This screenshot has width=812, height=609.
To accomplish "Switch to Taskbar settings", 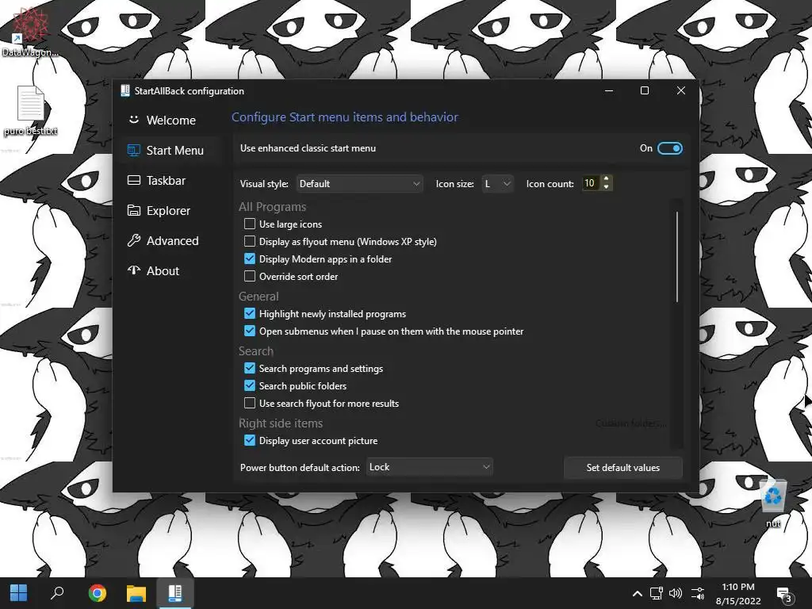I will [x=170, y=180].
